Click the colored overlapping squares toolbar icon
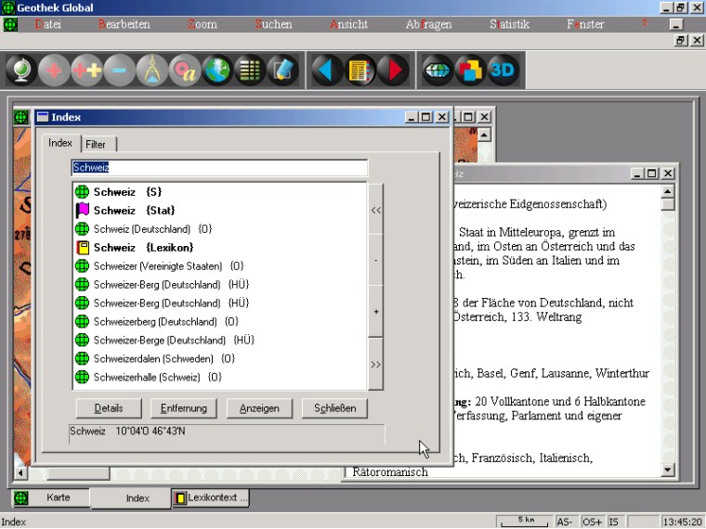Image resolution: width=706 pixels, height=529 pixels. tap(471, 71)
